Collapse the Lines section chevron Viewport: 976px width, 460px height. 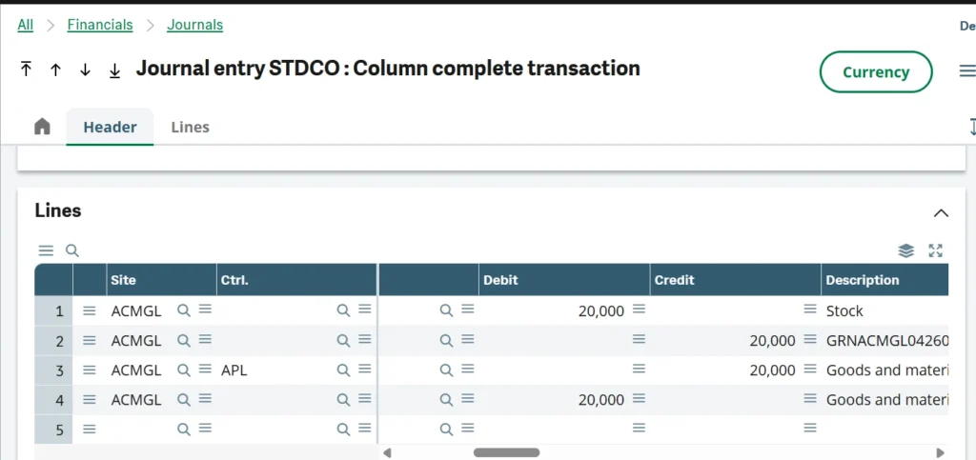coord(941,213)
